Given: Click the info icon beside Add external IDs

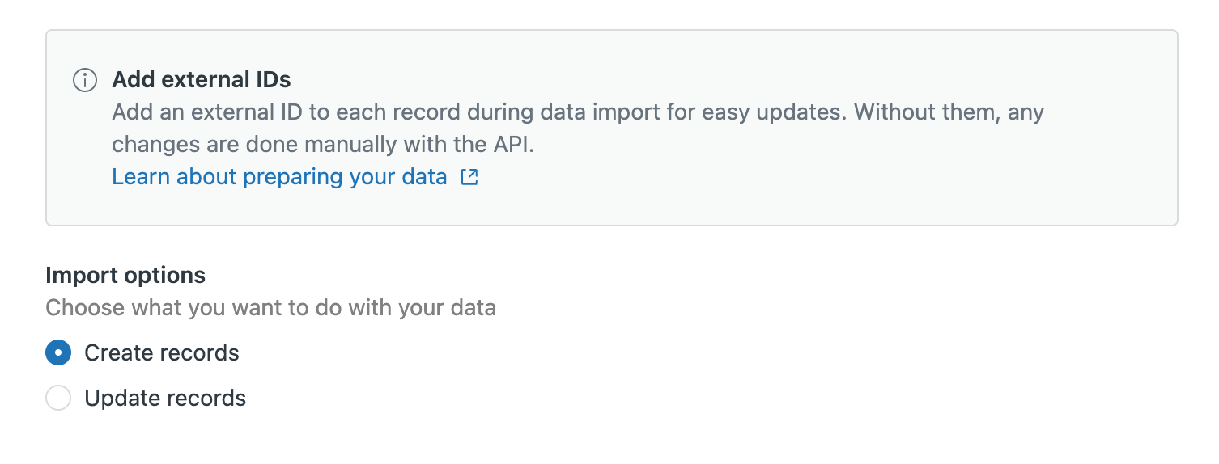Looking at the screenshot, I should (84, 80).
